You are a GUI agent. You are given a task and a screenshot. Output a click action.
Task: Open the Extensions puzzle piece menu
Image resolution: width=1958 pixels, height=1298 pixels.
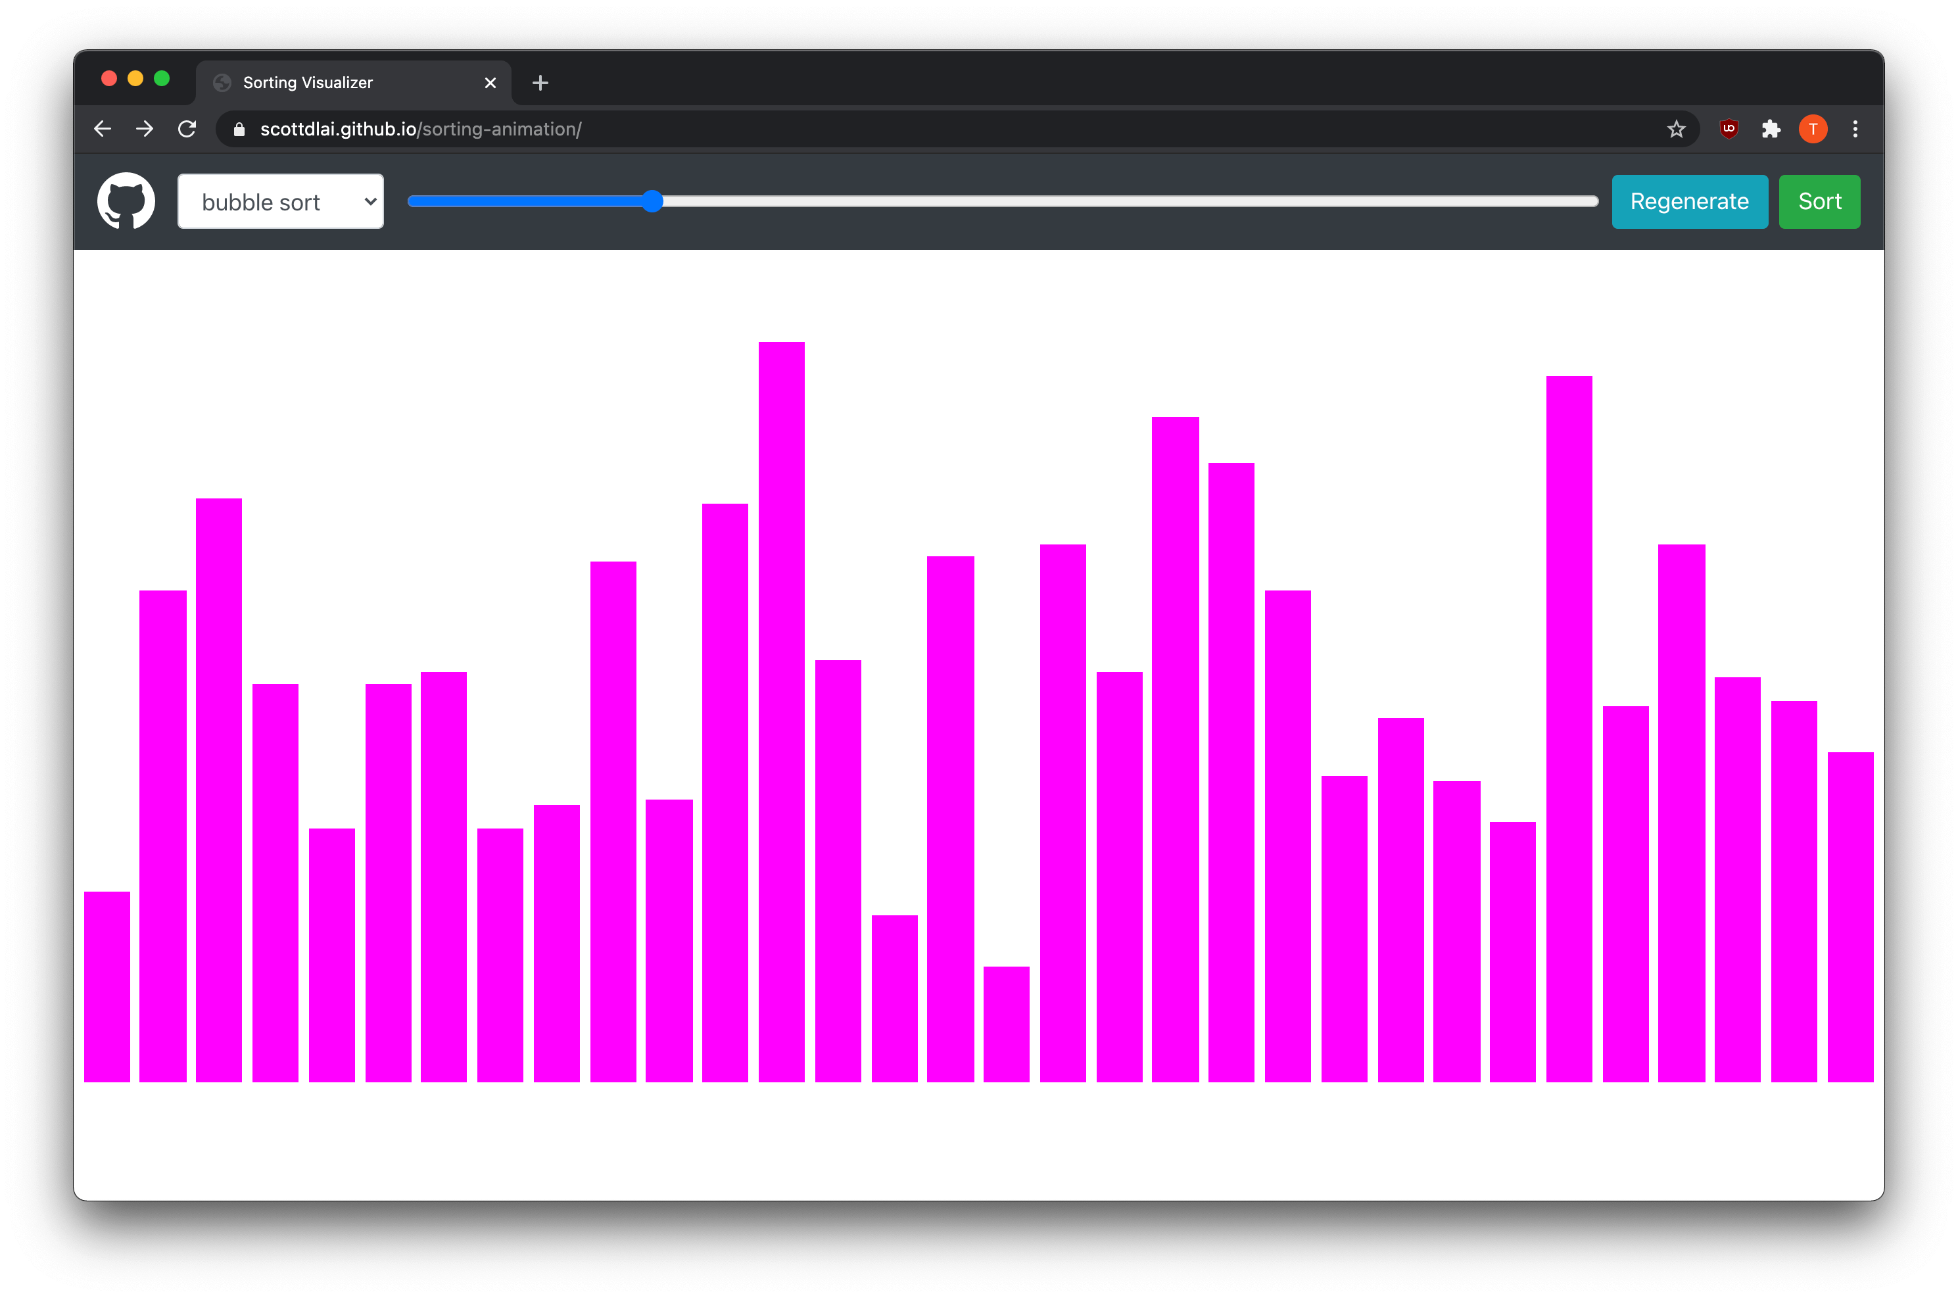coord(1771,129)
